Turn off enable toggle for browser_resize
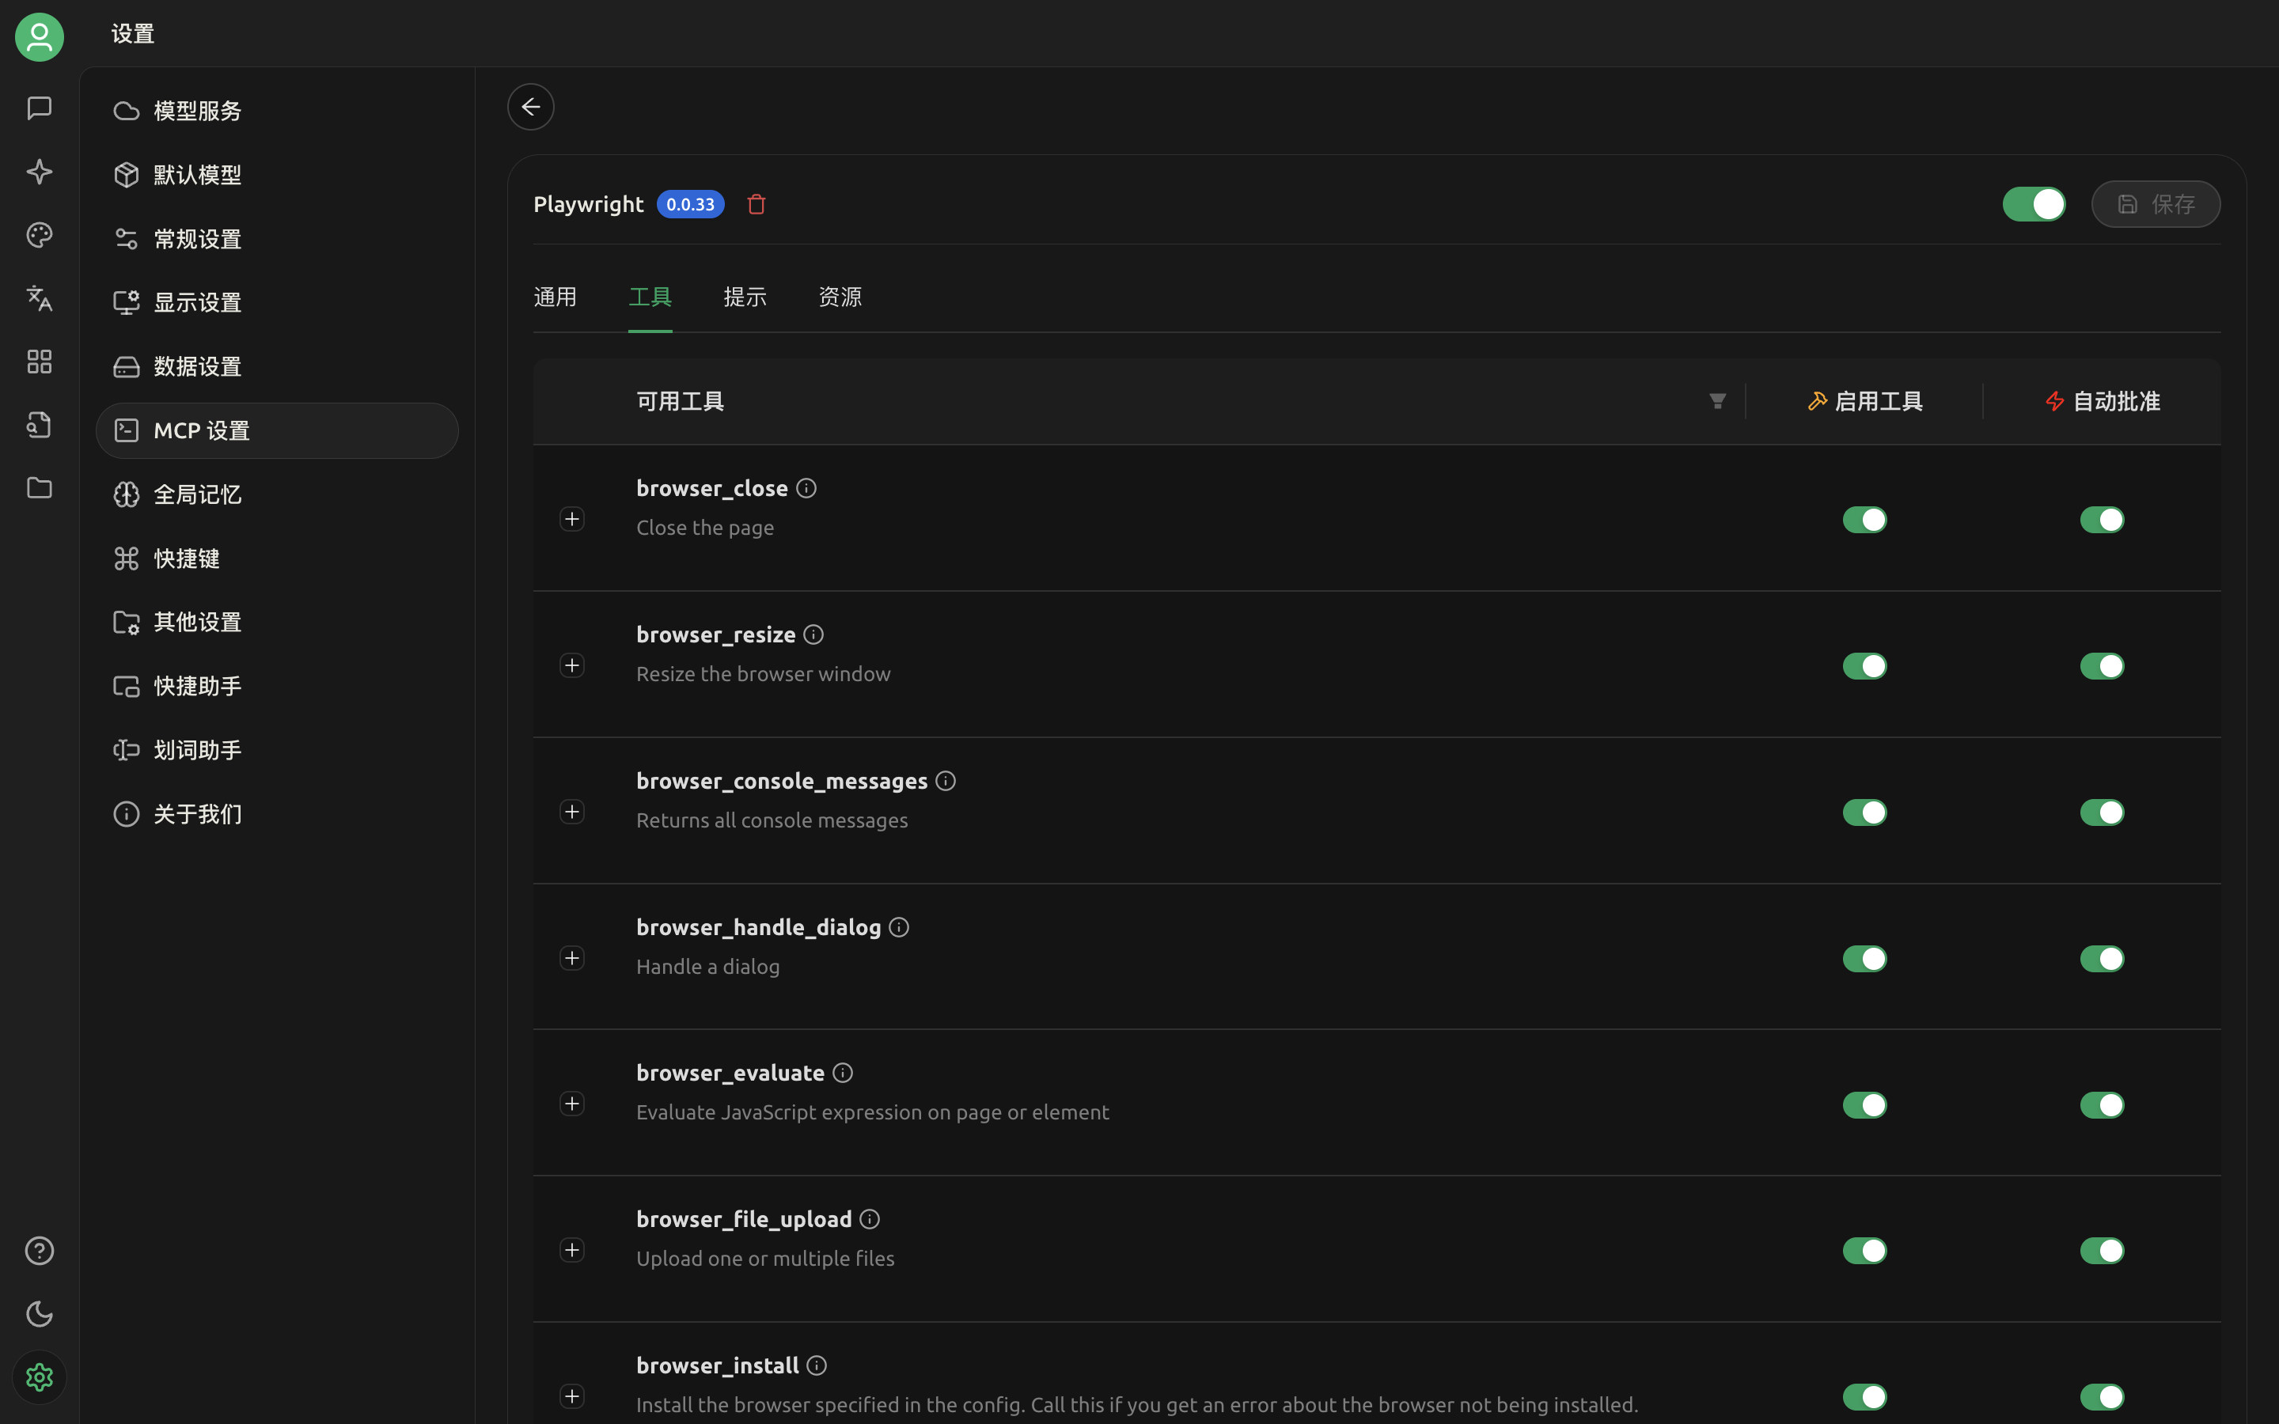The width and height of the screenshot is (2279, 1424). pos(1864,666)
